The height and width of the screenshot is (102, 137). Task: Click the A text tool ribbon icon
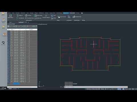[x=35, y=16]
